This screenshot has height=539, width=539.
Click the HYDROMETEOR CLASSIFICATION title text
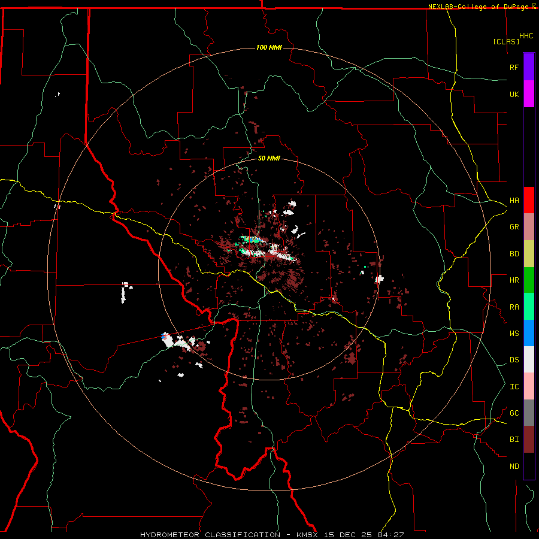point(210,535)
